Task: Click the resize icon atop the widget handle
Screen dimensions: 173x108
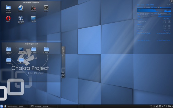Action: (x=63, y=48)
